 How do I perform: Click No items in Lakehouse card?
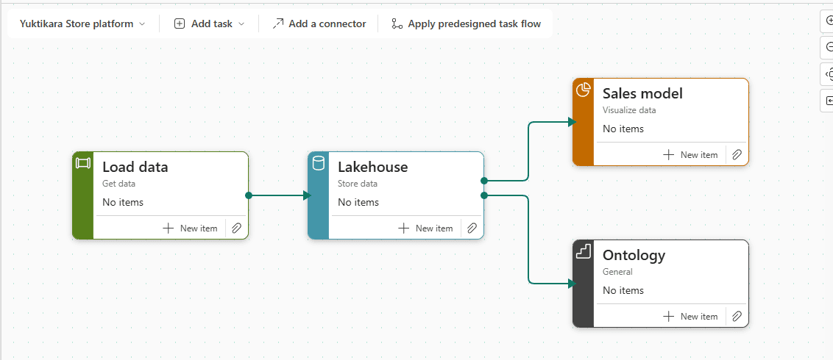(x=358, y=202)
